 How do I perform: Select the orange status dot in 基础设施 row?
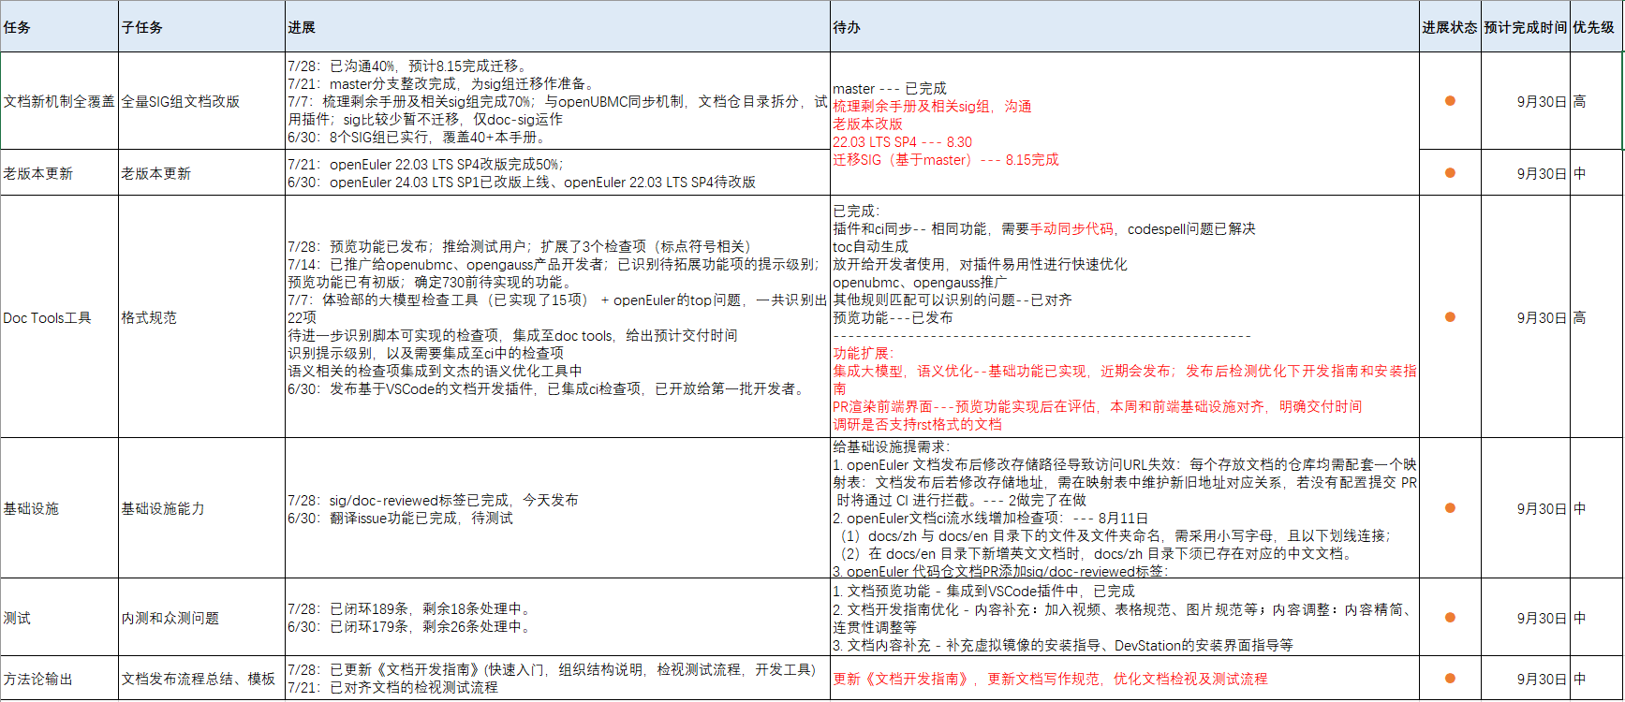pos(1450,508)
